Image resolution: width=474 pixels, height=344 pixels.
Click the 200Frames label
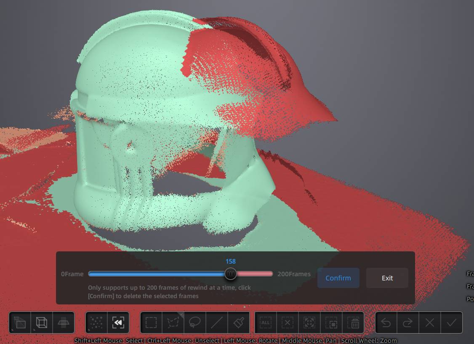point(294,274)
